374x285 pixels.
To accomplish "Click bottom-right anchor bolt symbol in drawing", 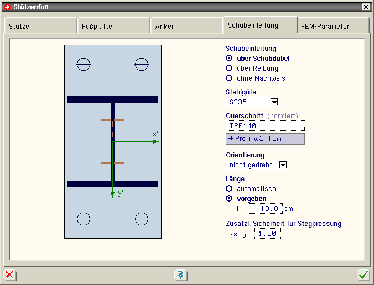I will tap(142, 219).
